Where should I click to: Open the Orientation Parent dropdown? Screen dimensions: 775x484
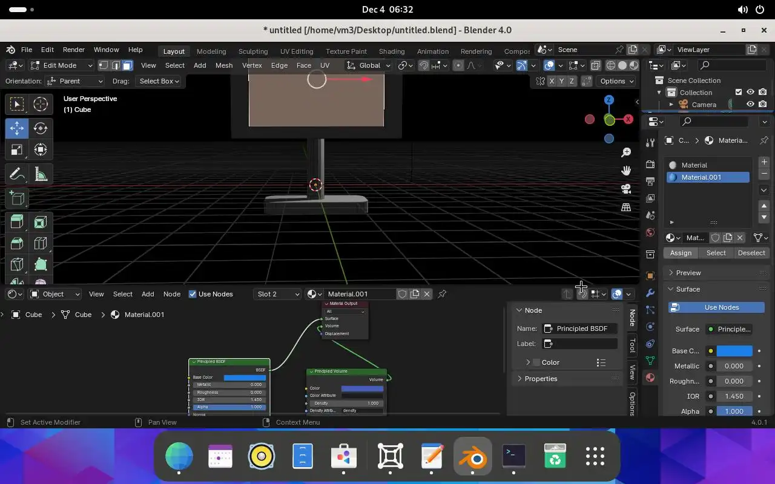(75, 81)
